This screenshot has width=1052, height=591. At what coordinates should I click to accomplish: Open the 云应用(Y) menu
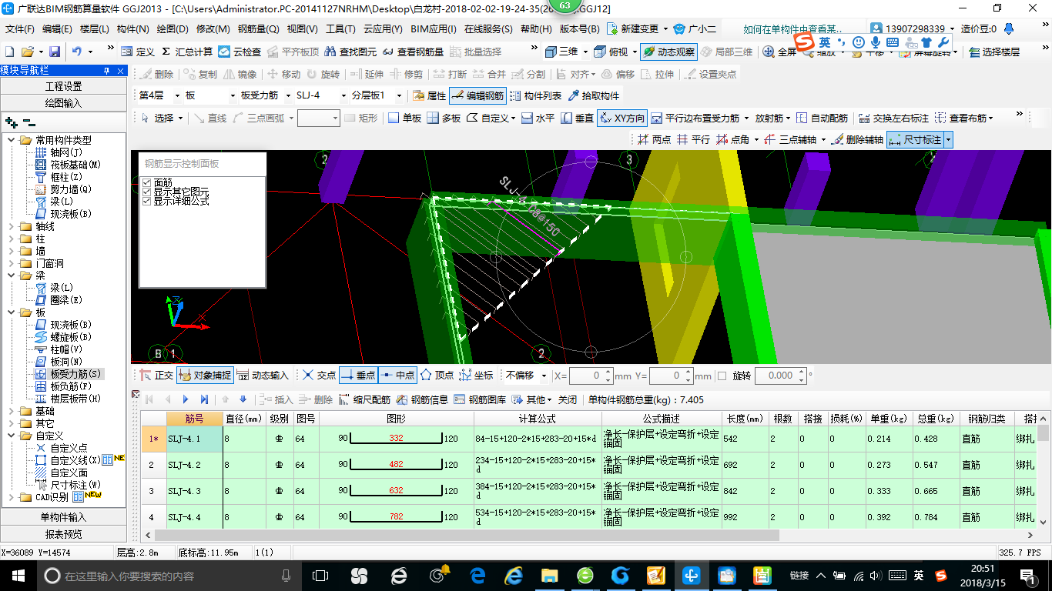click(x=383, y=29)
